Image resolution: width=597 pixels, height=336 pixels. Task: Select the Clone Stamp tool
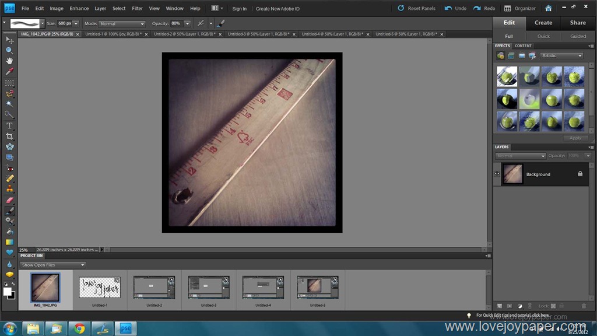tap(9, 189)
